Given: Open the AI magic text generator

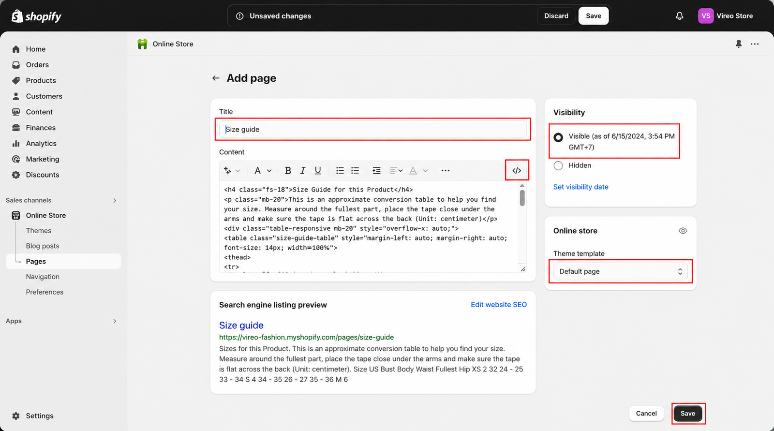Looking at the screenshot, I should (x=228, y=170).
